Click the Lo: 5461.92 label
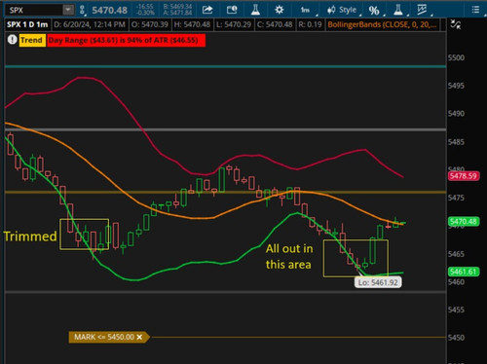This screenshot has width=487, height=364. click(x=378, y=282)
